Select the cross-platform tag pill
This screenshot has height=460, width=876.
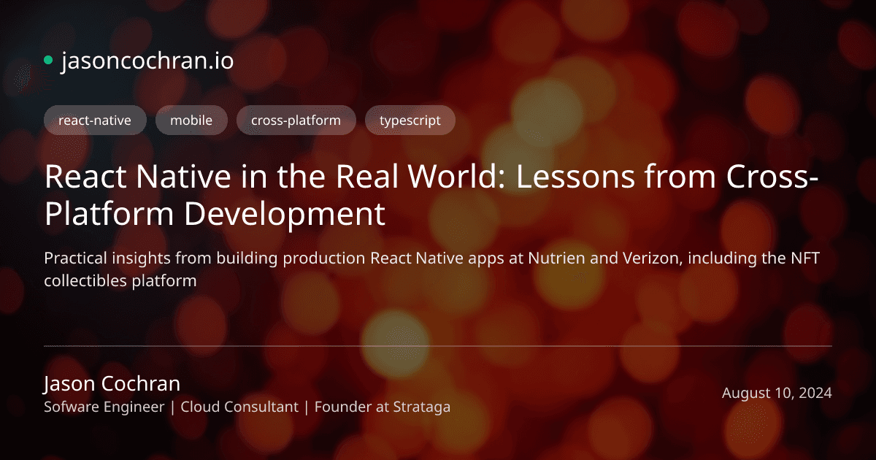click(296, 120)
